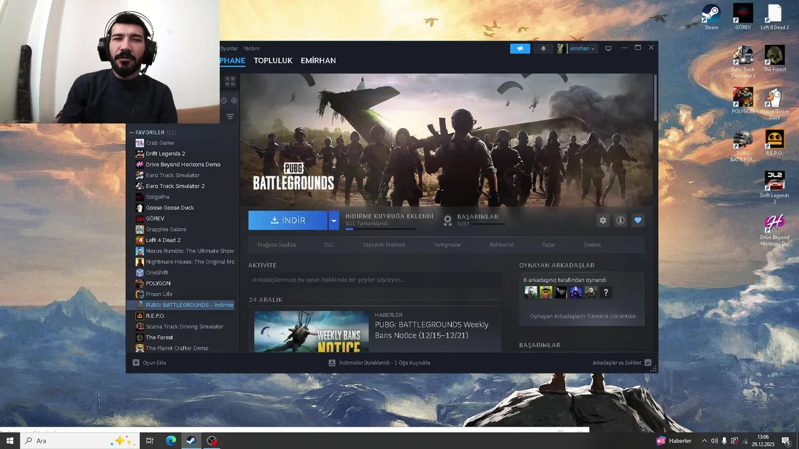Image resolution: width=799 pixels, height=449 pixels.
Task: Open friends chat icon beside Arkadaşlar ve Sohbet
Action: click(x=648, y=362)
